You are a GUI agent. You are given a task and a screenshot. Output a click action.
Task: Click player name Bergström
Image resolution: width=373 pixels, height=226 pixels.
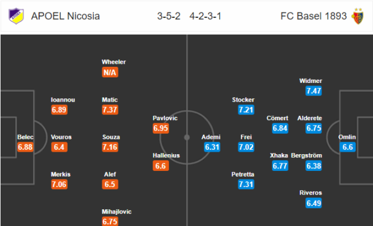coord(307,155)
